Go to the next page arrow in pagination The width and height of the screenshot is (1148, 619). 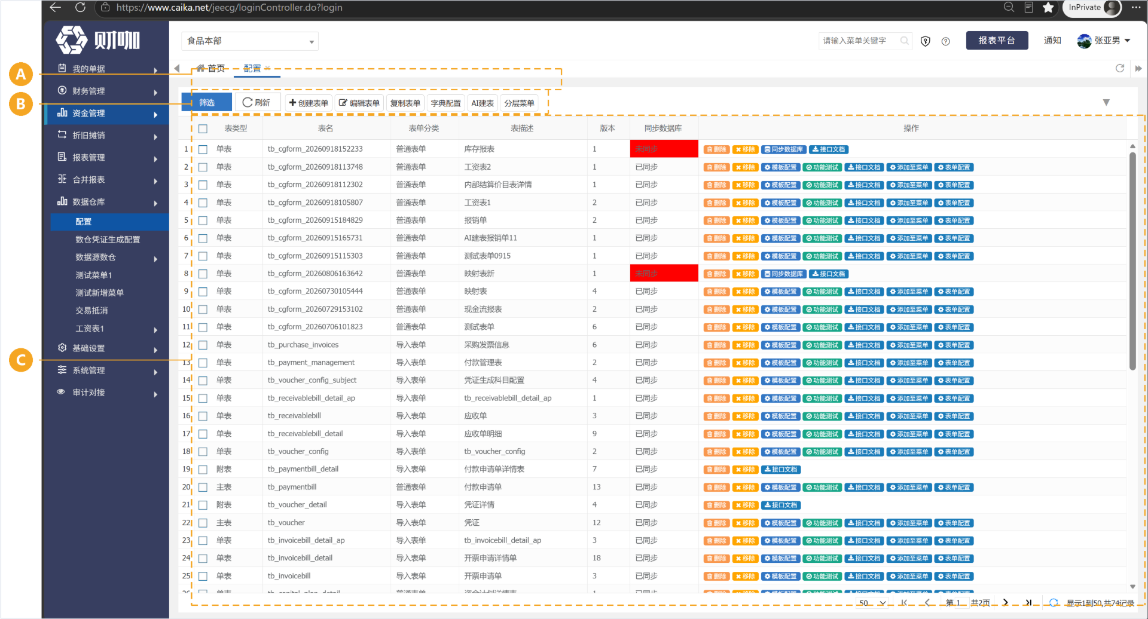[x=1006, y=602]
